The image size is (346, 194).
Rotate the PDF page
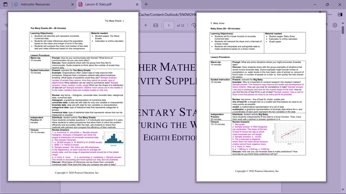(194, 25)
